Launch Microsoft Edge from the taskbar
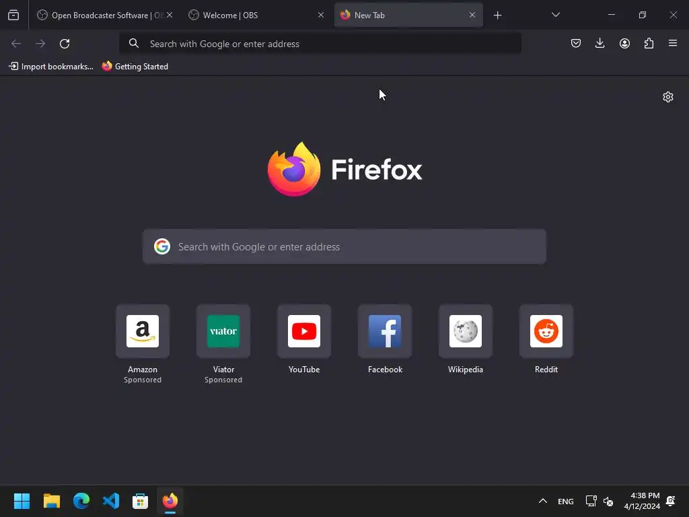Screen dimensions: 689x517 point(81,501)
